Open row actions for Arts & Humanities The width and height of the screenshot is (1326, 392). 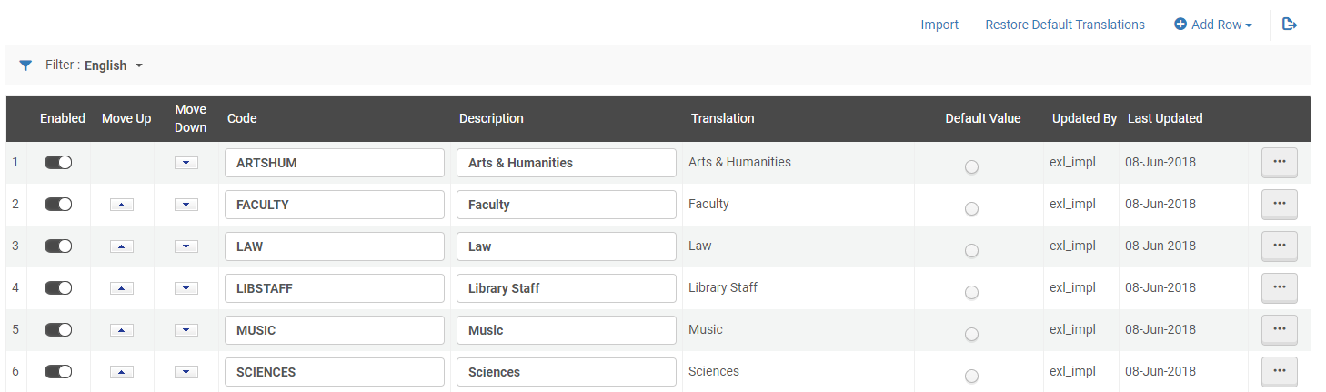click(1279, 162)
